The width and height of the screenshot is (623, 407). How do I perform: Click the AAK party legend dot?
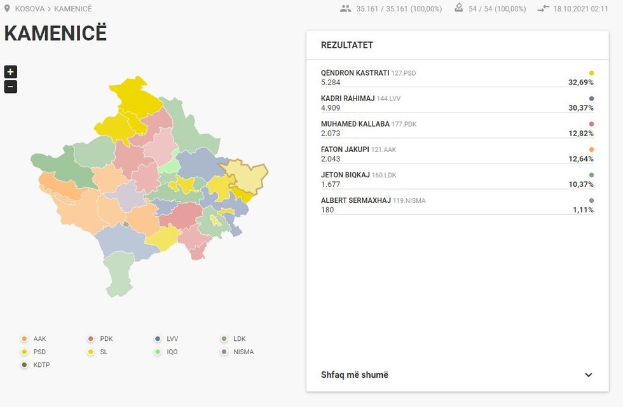pos(24,338)
